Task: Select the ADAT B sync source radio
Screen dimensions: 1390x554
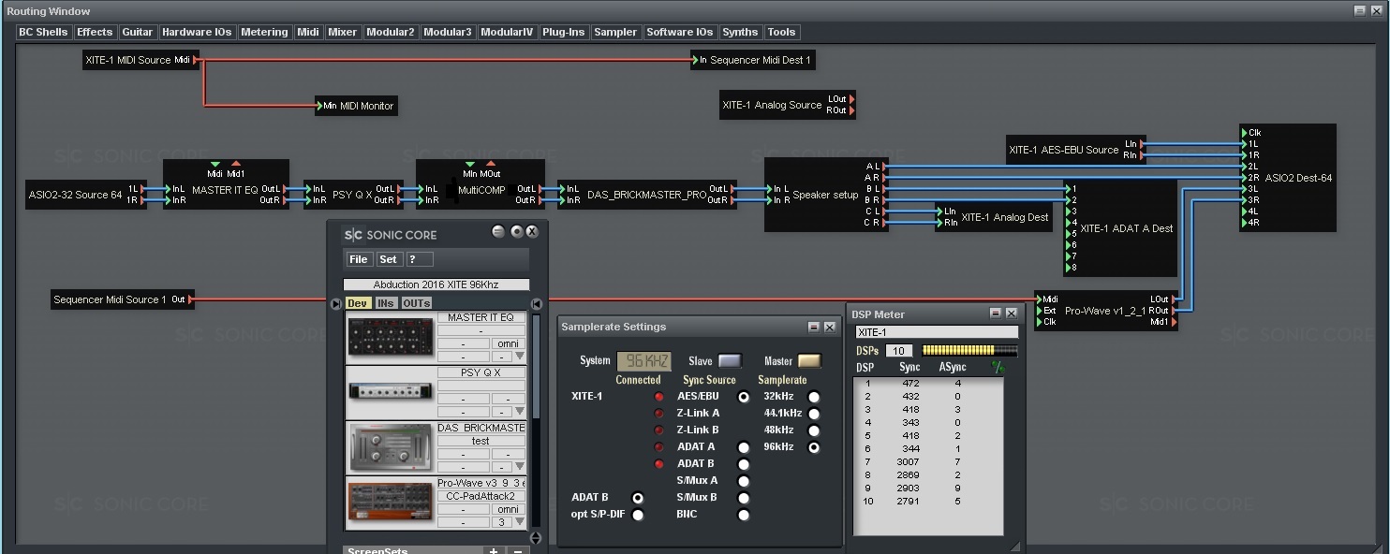Action: pos(744,464)
